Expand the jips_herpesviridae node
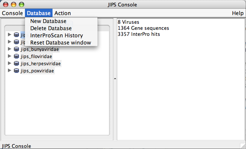The height and width of the screenshot is (149, 246). [x=9, y=63]
